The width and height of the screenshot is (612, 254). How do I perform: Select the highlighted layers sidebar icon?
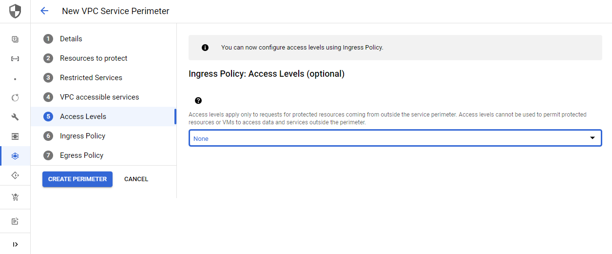coord(15,156)
